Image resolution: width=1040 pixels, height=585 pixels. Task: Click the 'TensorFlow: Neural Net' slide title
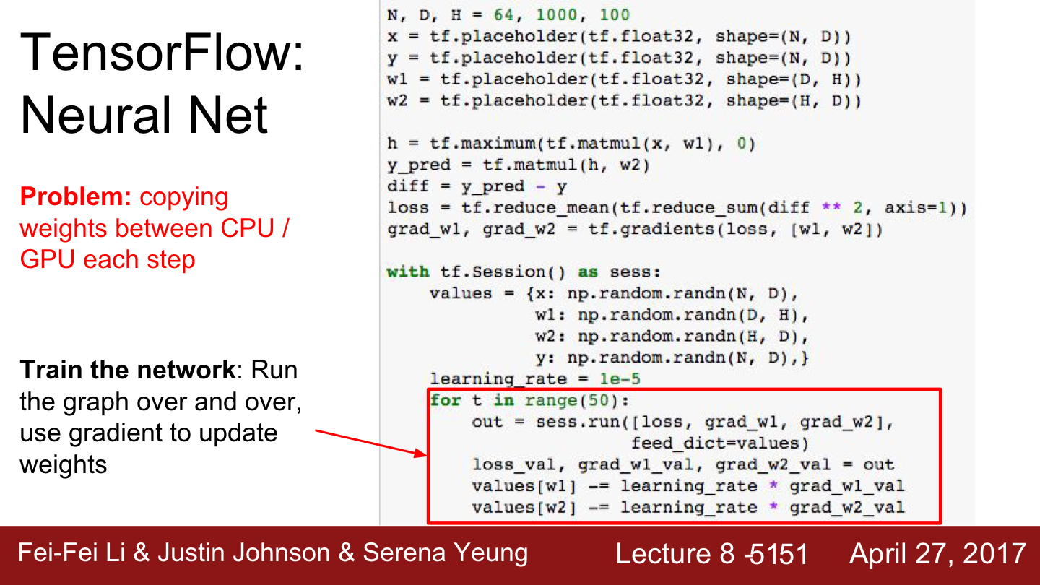162,84
